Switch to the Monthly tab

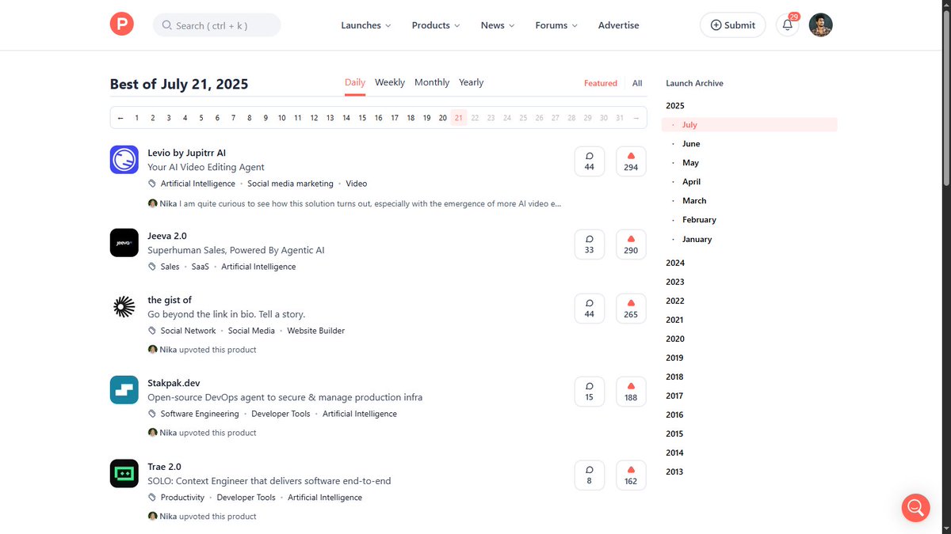coord(432,82)
